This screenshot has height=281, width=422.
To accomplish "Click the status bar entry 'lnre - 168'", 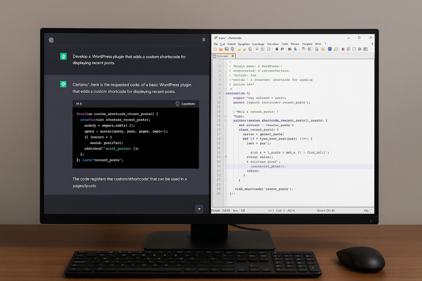I will [239, 211].
